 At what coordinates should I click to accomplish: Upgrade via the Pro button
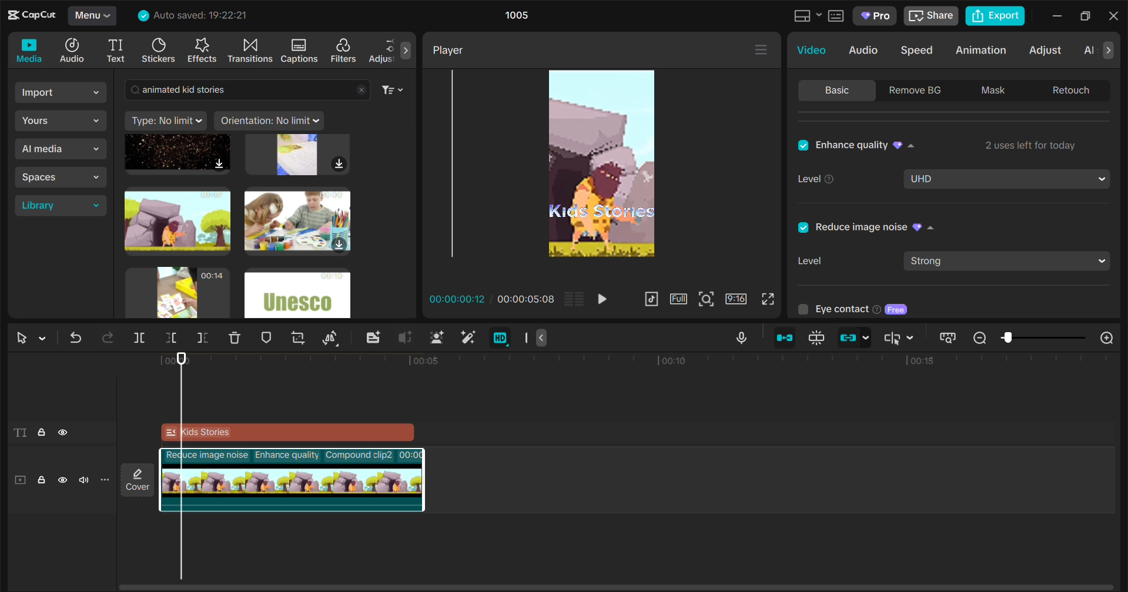click(x=875, y=15)
